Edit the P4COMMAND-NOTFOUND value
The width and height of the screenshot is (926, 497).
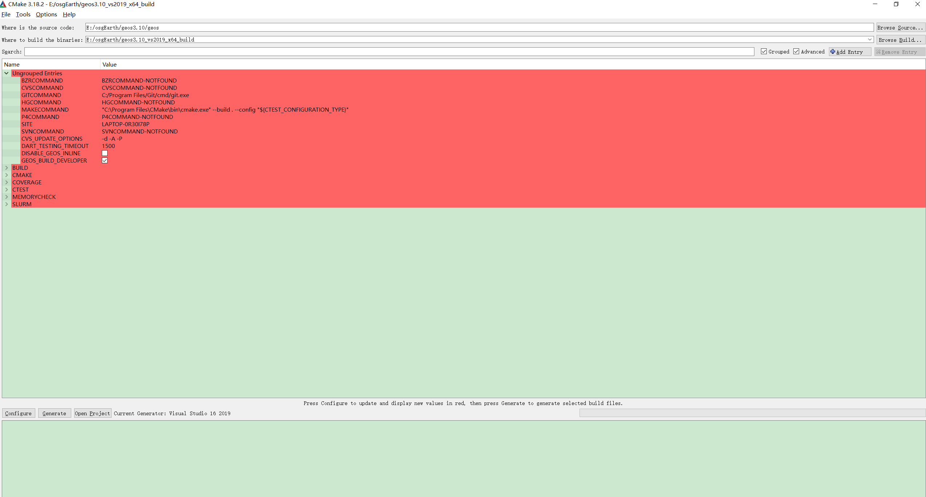coord(137,117)
